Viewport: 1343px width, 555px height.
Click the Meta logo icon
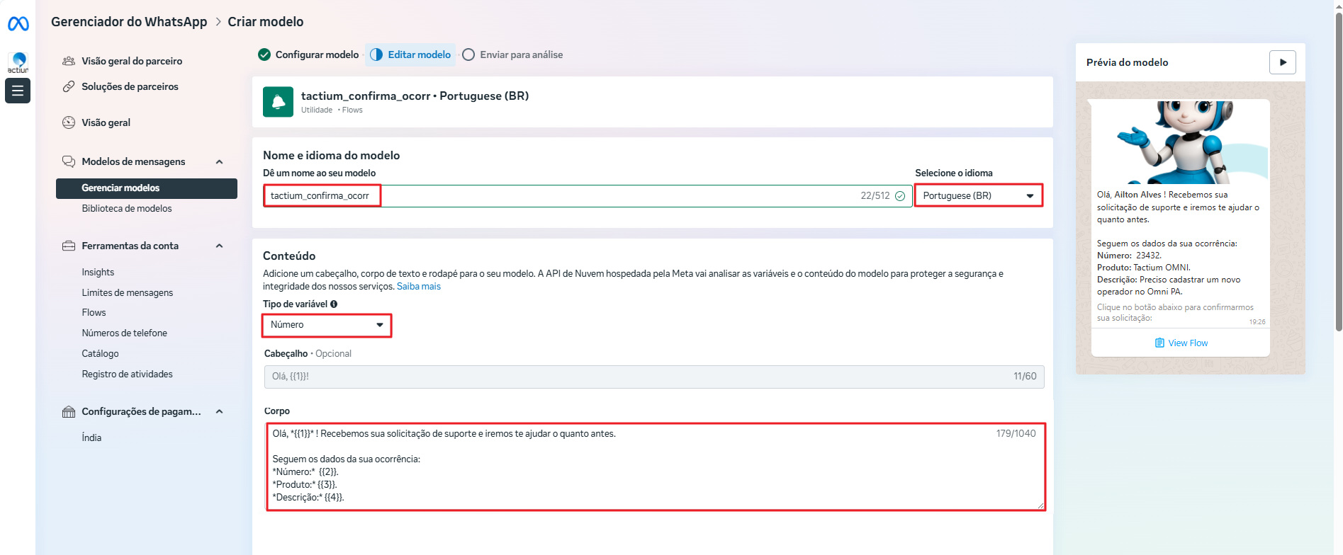pyautogui.click(x=18, y=24)
